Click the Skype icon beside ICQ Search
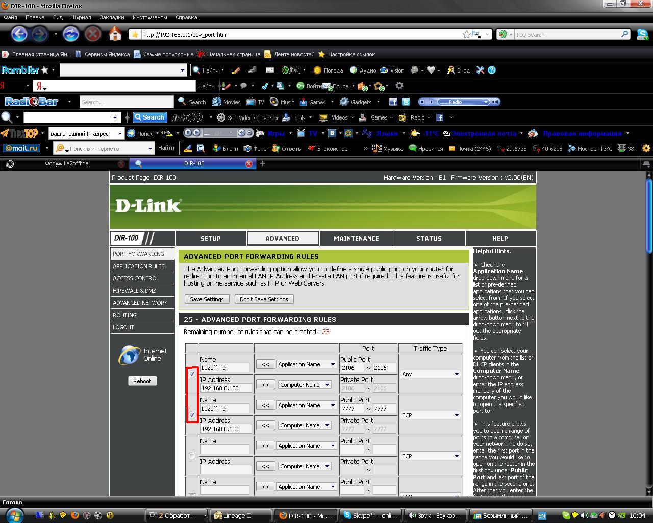 642,34
